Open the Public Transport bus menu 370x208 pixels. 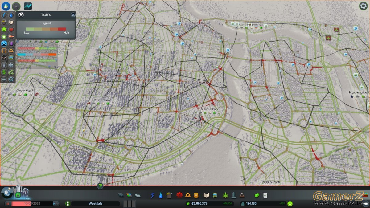215,195
